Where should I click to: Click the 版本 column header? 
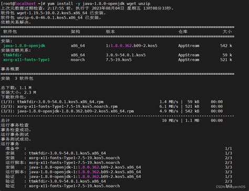pos(110,32)
